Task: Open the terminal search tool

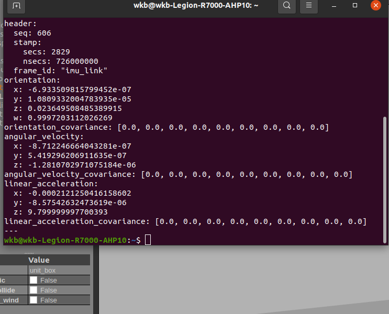Action: tap(286, 5)
